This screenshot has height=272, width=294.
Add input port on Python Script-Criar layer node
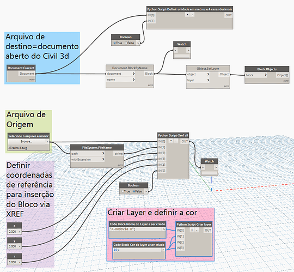point(192,230)
